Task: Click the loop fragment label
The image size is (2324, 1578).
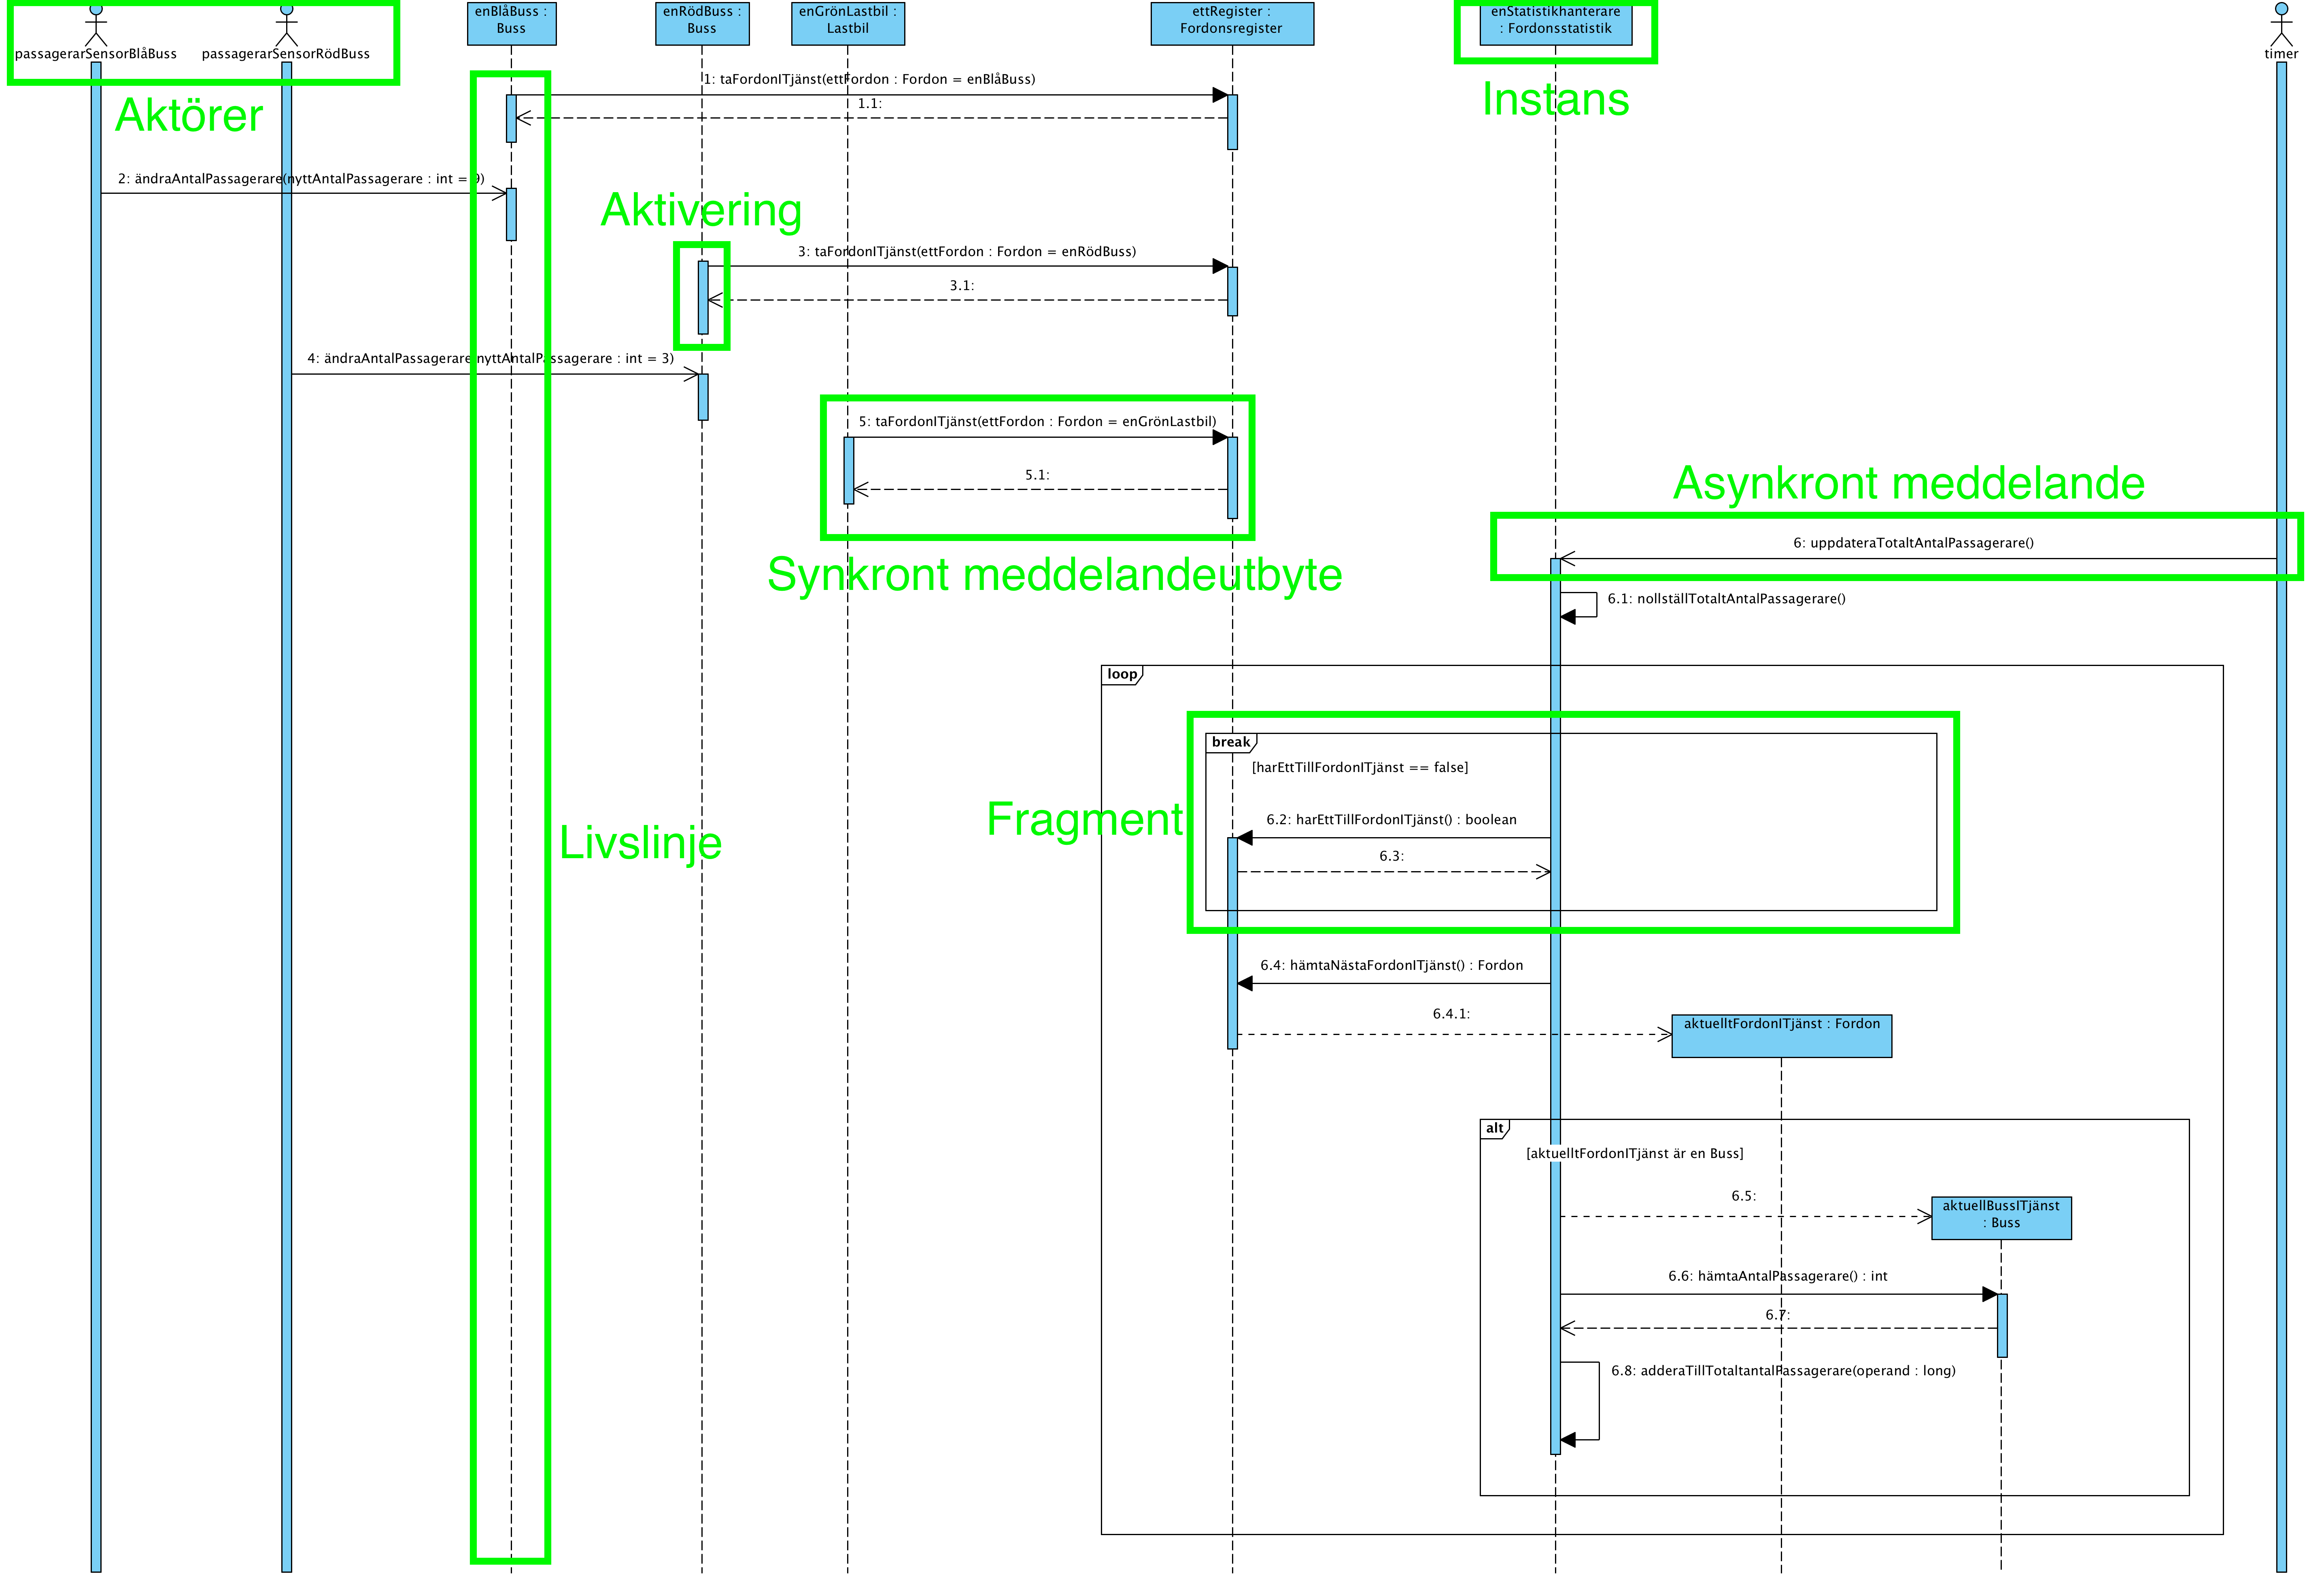Action: [1122, 674]
